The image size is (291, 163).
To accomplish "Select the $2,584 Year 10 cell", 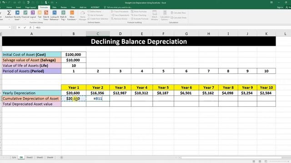I will click(266, 93).
